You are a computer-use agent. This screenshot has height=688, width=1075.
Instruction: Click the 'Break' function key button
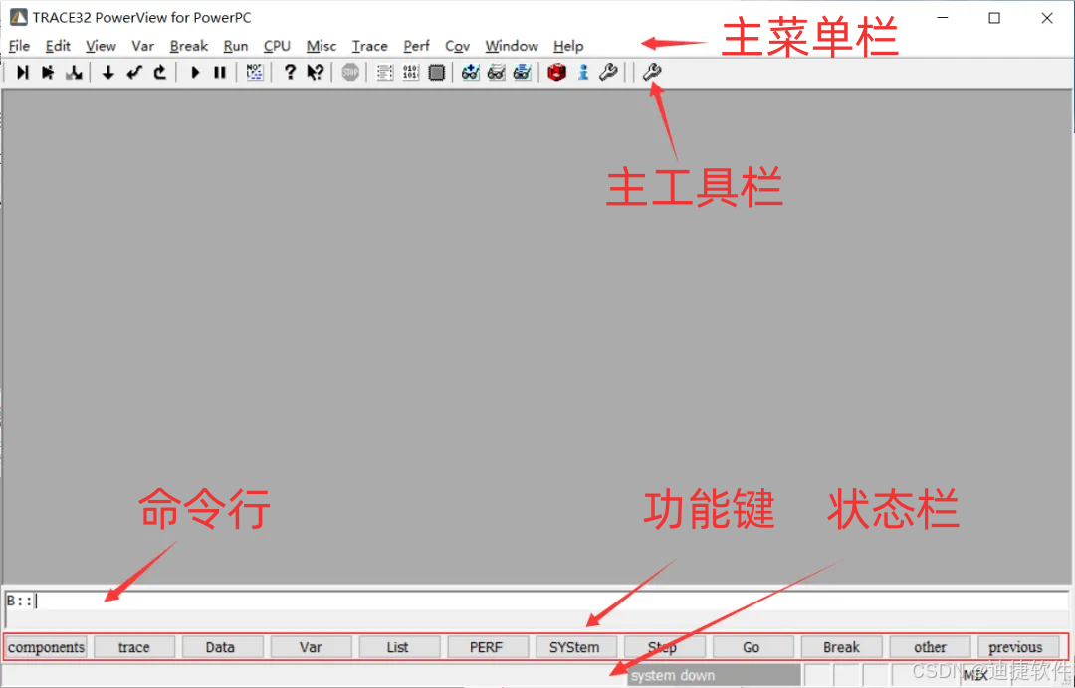(841, 647)
